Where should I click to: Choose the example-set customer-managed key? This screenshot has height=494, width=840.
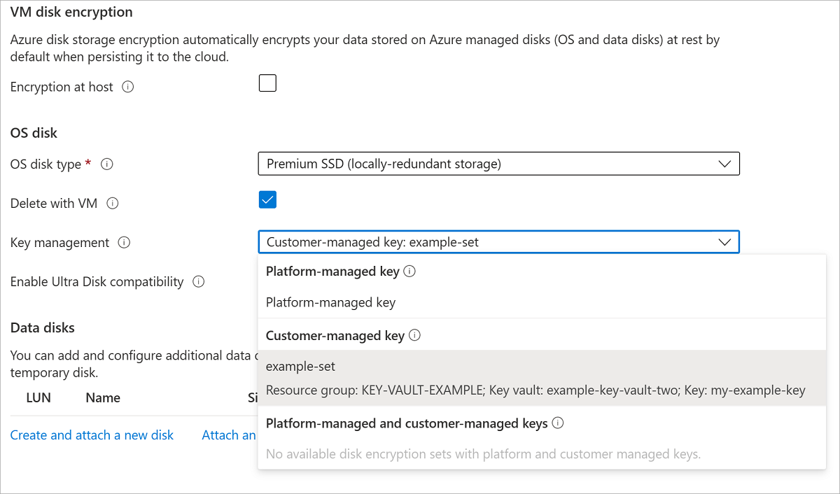point(301,367)
